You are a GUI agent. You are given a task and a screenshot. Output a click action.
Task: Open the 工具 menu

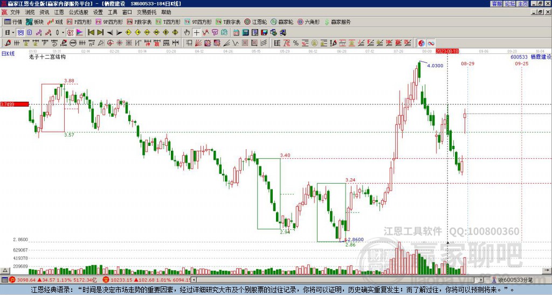[112, 12]
